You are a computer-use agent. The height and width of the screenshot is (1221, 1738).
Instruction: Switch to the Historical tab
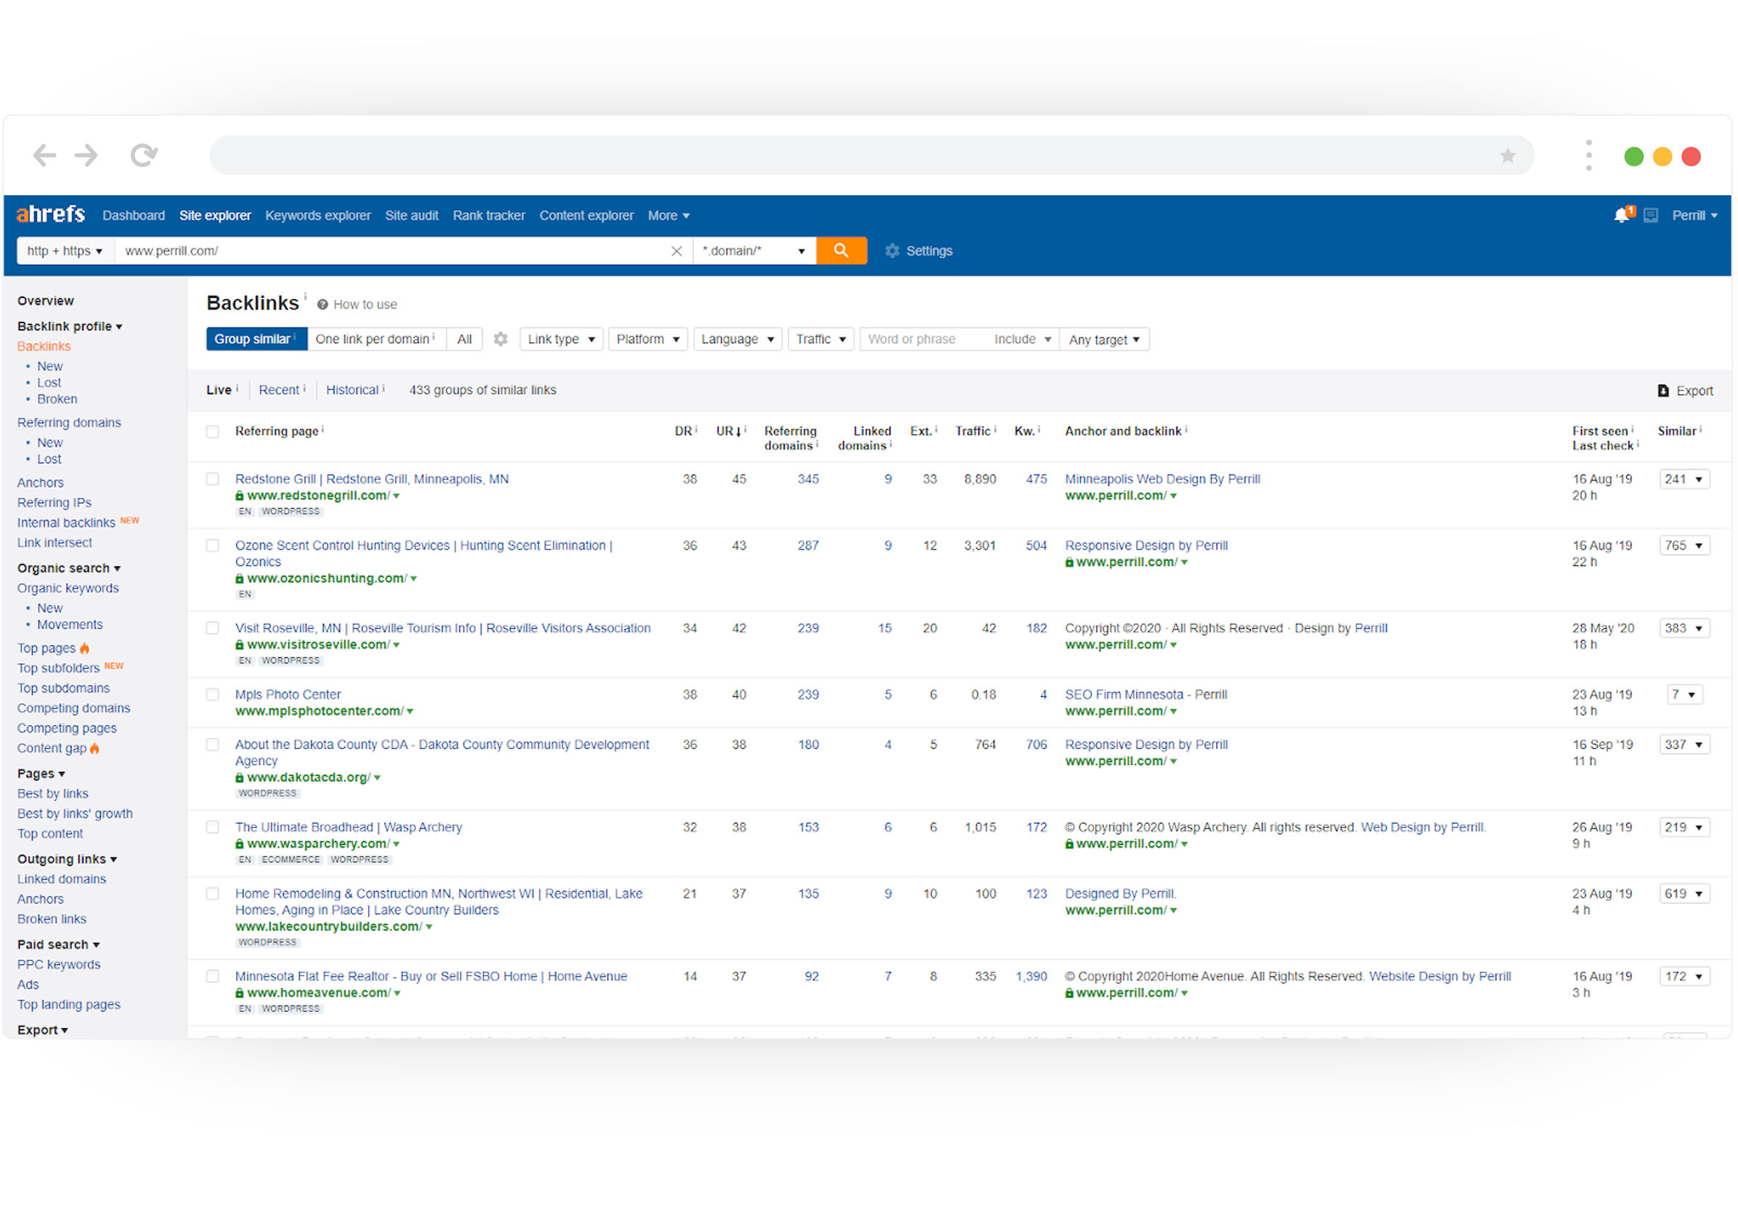353,391
